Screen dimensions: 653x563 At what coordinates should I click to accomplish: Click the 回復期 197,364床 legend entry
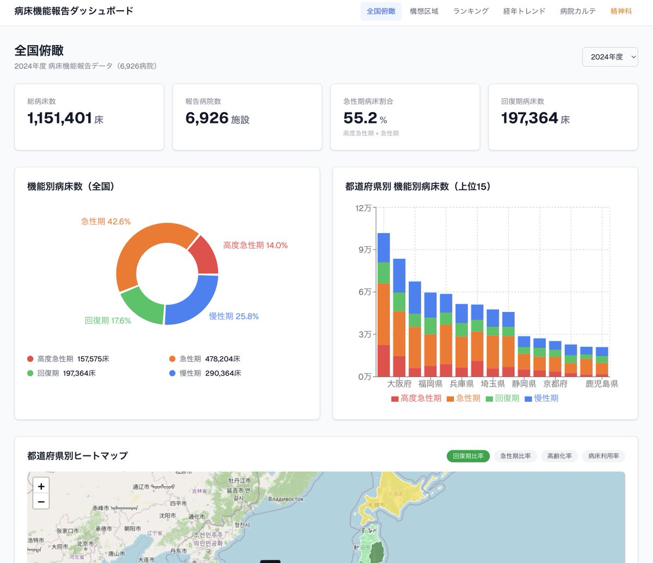[61, 373]
